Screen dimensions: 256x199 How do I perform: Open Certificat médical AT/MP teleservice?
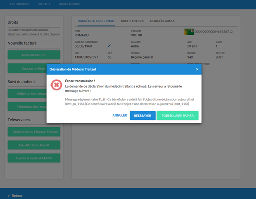pos(34,158)
